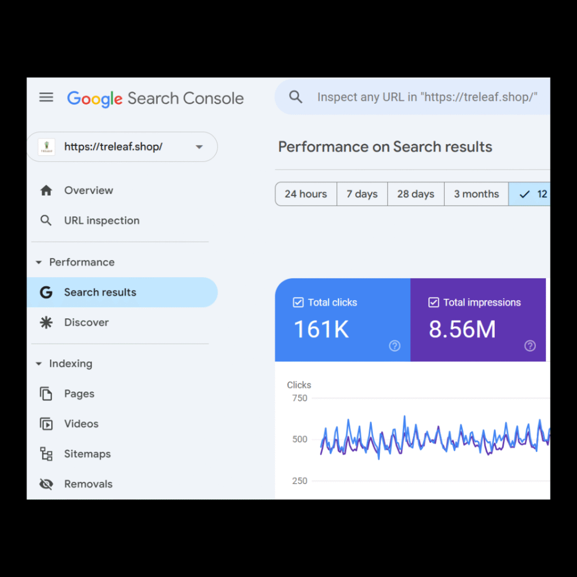
Task: Click the search magnifier icon in URL bar
Action: (296, 97)
